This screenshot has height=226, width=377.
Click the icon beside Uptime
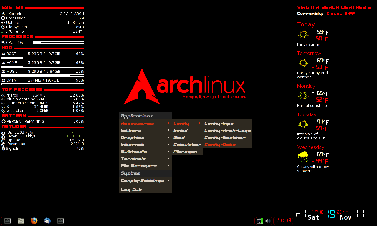[3, 22]
